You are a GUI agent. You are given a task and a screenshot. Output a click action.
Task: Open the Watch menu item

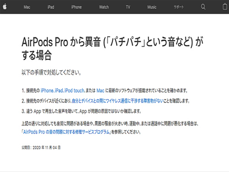pos(104,7)
